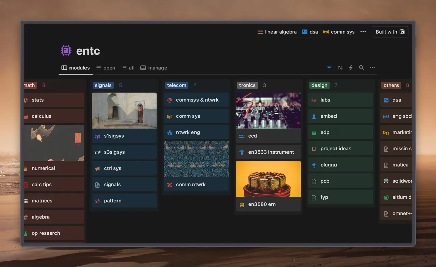Open database three-dots options menu
The width and height of the screenshot is (436, 267).
click(x=372, y=68)
